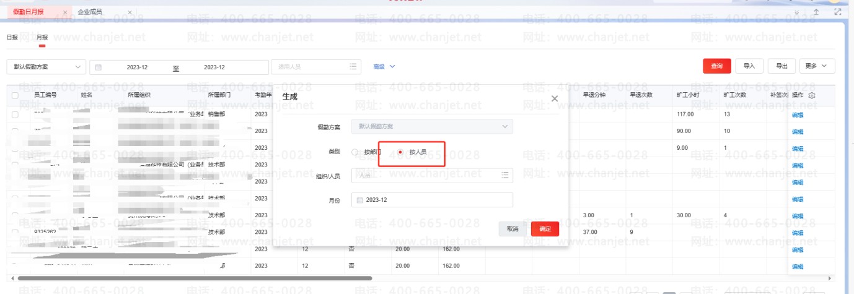
Task: Open the list icon in dialog 人员 field
Action: [x=504, y=176]
